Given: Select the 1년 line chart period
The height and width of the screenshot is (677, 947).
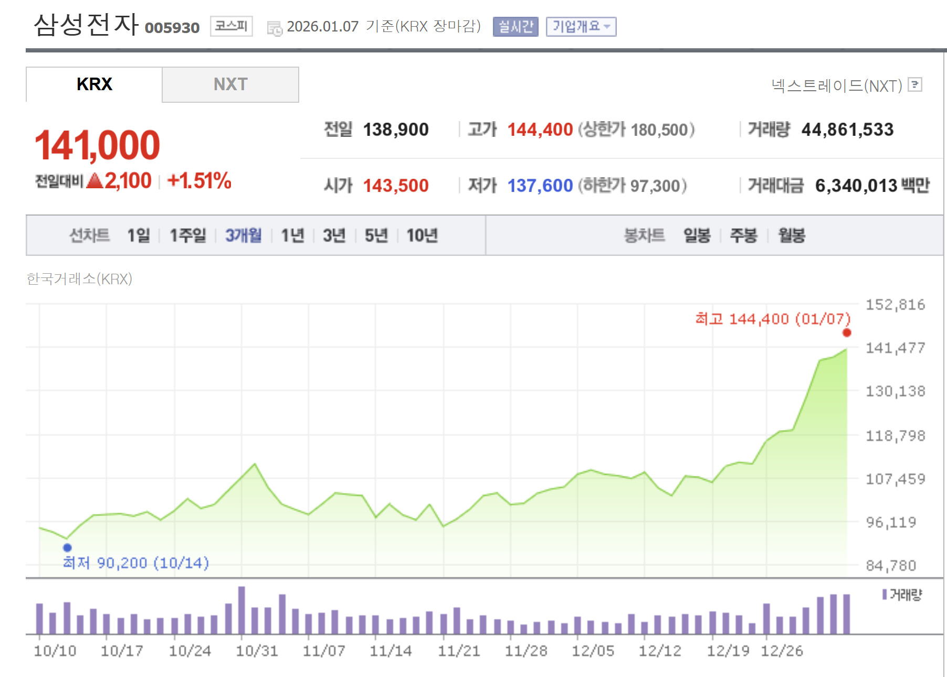Looking at the screenshot, I should 292,235.
